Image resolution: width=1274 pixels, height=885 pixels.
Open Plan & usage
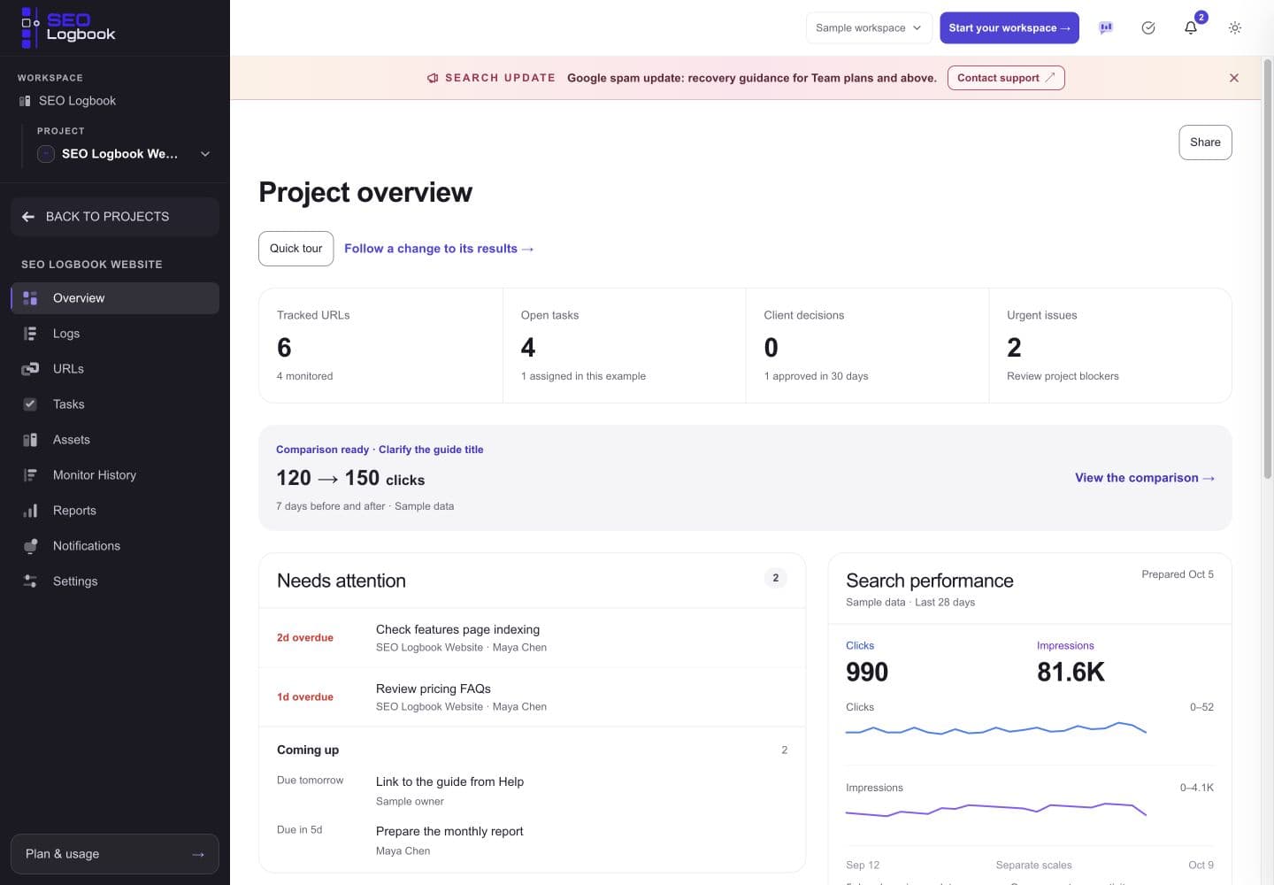click(115, 854)
